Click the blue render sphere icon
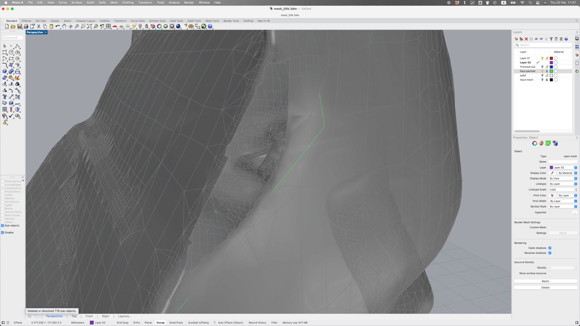This screenshot has width=580, height=326. (178, 26)
